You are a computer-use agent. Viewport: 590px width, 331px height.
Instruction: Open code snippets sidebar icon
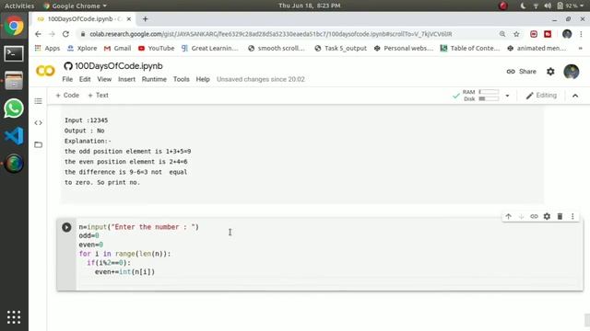pos(38,122)
